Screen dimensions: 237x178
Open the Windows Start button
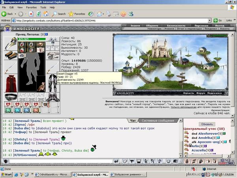6,174
